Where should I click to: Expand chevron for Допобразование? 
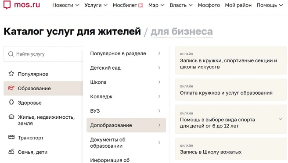click(159, 125)
